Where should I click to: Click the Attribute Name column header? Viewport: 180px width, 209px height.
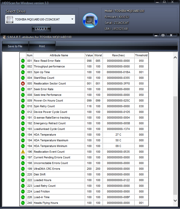point(59,55)
